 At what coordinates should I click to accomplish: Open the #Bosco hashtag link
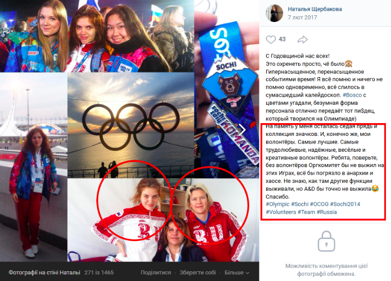352,95
